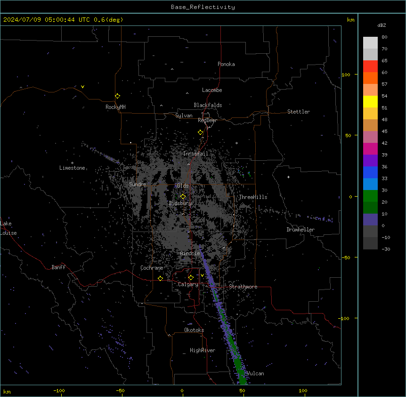Viewport: 406px width, 397px height.
Task: Click the yellow station marker south of RedDeer
Action: tap(201, 132)
